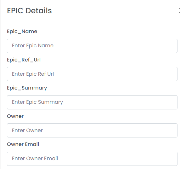Click the 'Enter Epic Ref Url' placeholder

tap(33, 74)
